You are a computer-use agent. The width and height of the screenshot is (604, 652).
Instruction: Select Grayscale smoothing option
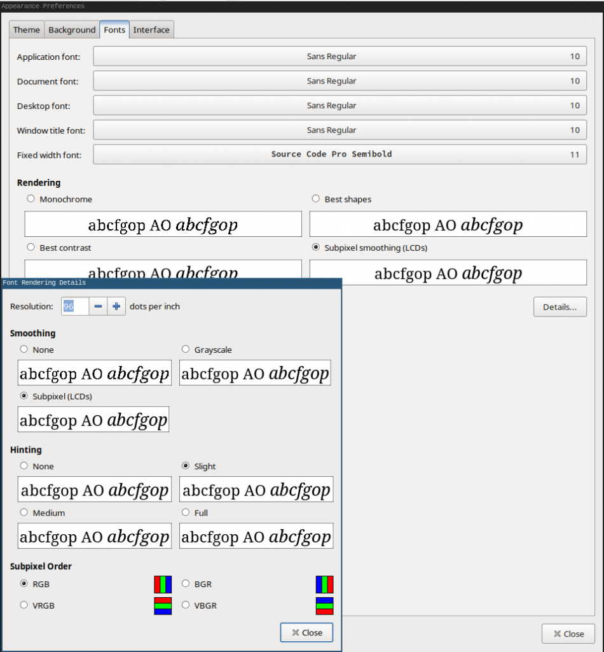click(x=186, y=350)
